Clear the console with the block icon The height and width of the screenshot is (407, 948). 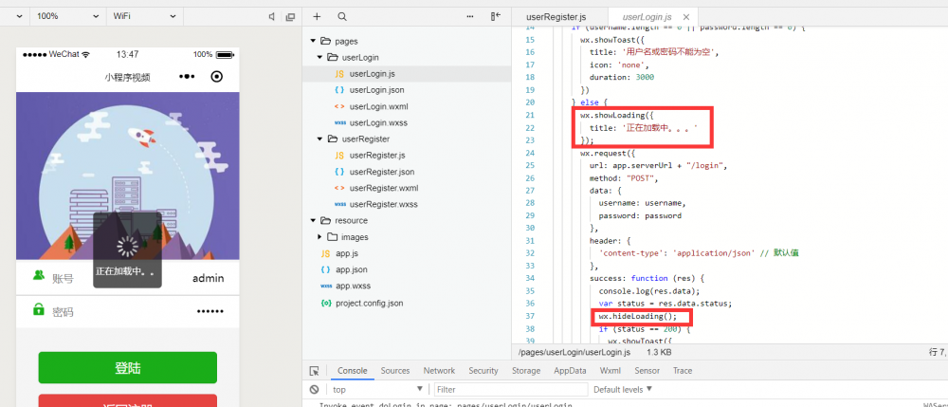click(314, 389)
